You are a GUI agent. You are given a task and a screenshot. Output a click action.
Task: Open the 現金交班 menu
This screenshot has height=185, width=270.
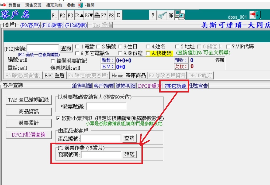point(33,5)
